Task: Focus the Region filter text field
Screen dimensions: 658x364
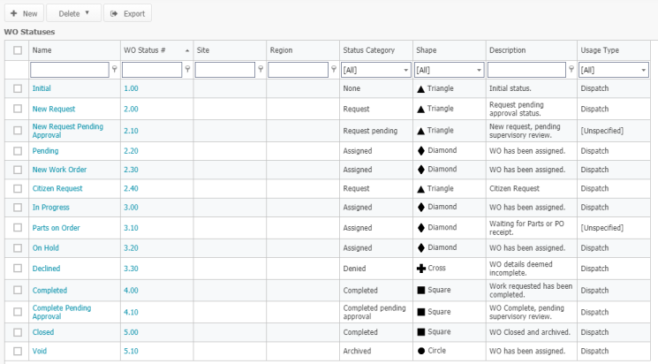Action: (298, 70)
